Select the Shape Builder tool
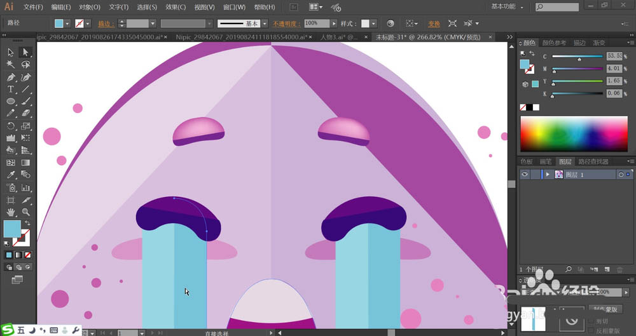 [x=11, y=151]
